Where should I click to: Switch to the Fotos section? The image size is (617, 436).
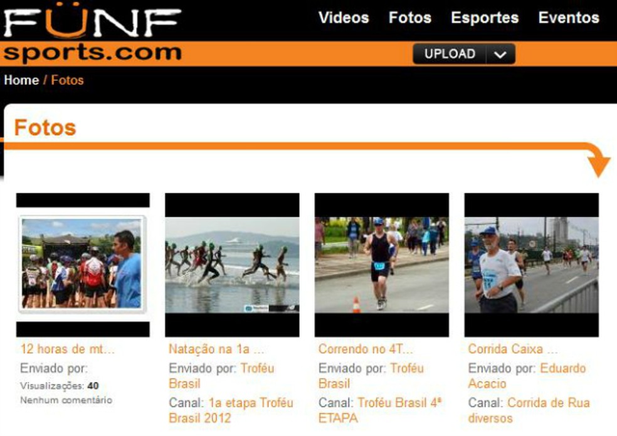(x=411, y=18)
